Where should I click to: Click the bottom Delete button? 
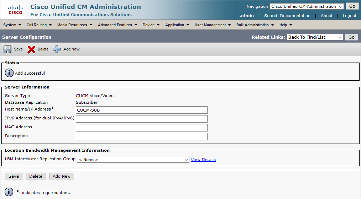(36, 176)
